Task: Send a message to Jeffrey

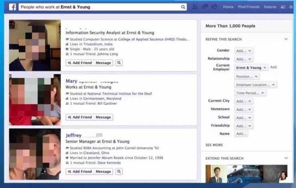Action: pyautogui.click(x=103, y=172)
